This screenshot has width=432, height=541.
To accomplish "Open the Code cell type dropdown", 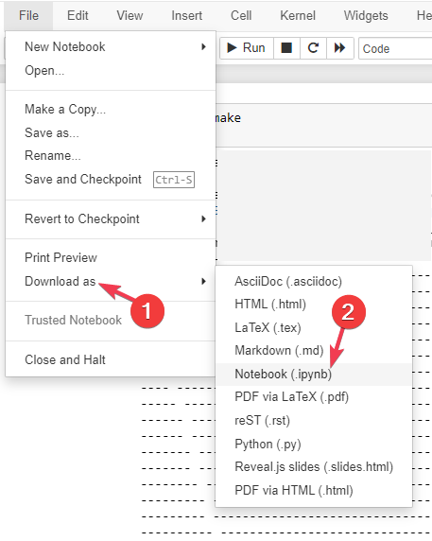I will 395,48.
